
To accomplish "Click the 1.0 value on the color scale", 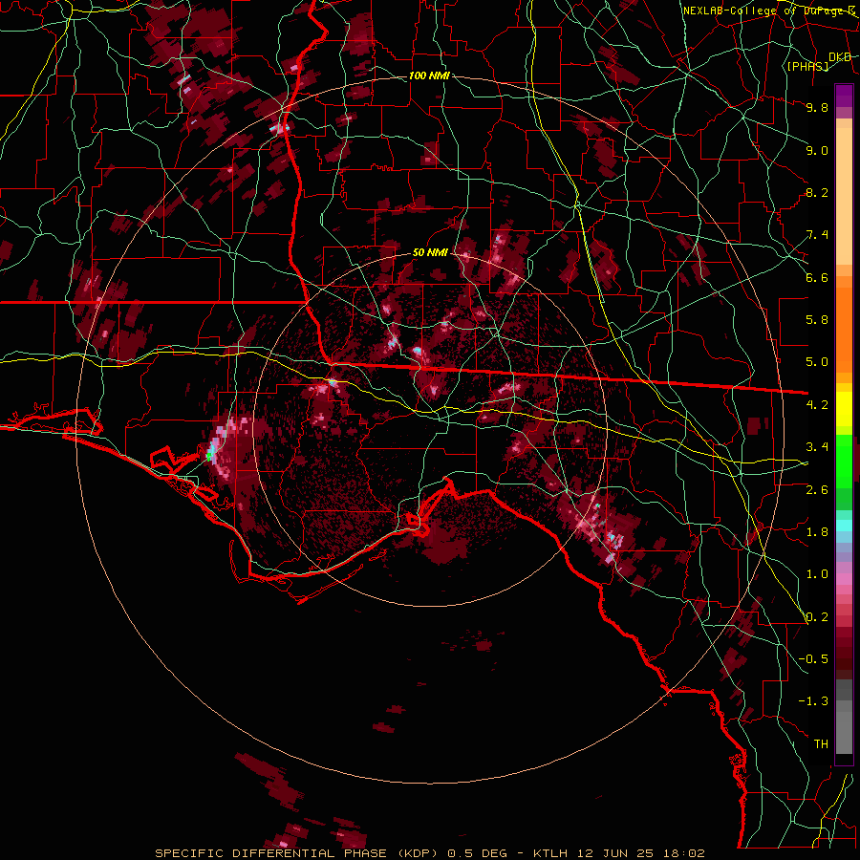I will [x=817, y=574].
